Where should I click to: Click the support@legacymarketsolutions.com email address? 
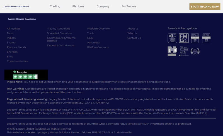[x=115, y=82]
